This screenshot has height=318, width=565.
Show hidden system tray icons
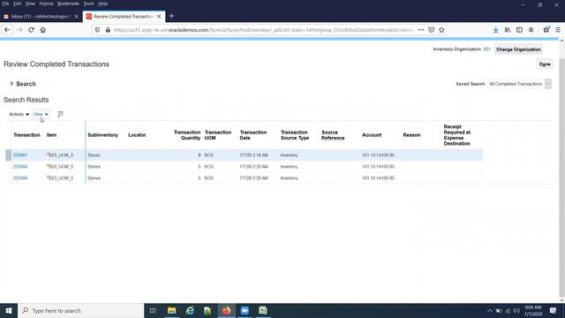pyautogui.click(x=489, y=310)
